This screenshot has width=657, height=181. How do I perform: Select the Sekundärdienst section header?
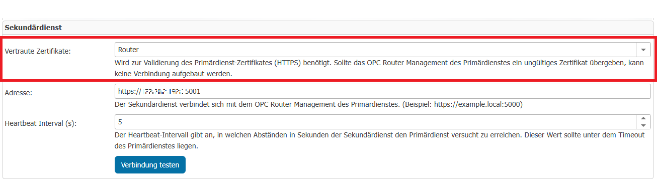[x=33, y=27]
